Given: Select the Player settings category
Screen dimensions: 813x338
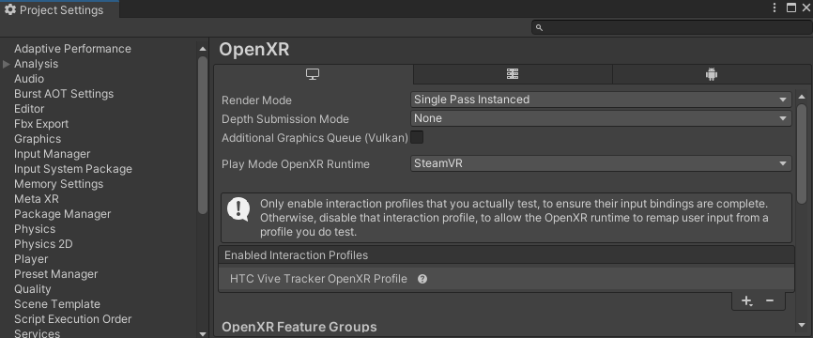Looking at the screenshot, I should click(x=31, y=259).
